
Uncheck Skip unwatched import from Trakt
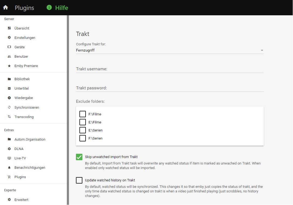tap(79, 157)
